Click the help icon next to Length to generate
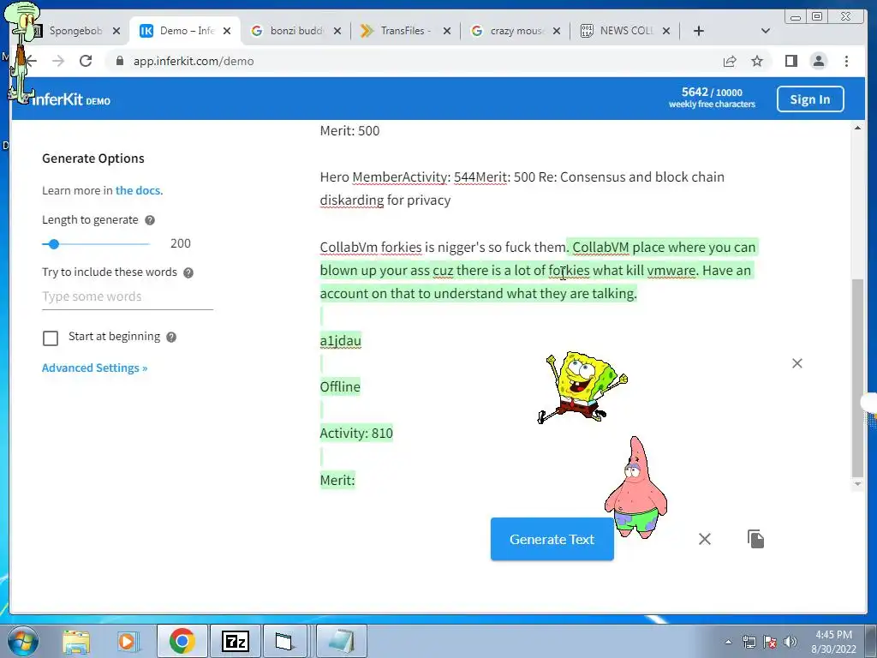Image resolution: width=877 pixels, height=658 pixels. (150, 220)
